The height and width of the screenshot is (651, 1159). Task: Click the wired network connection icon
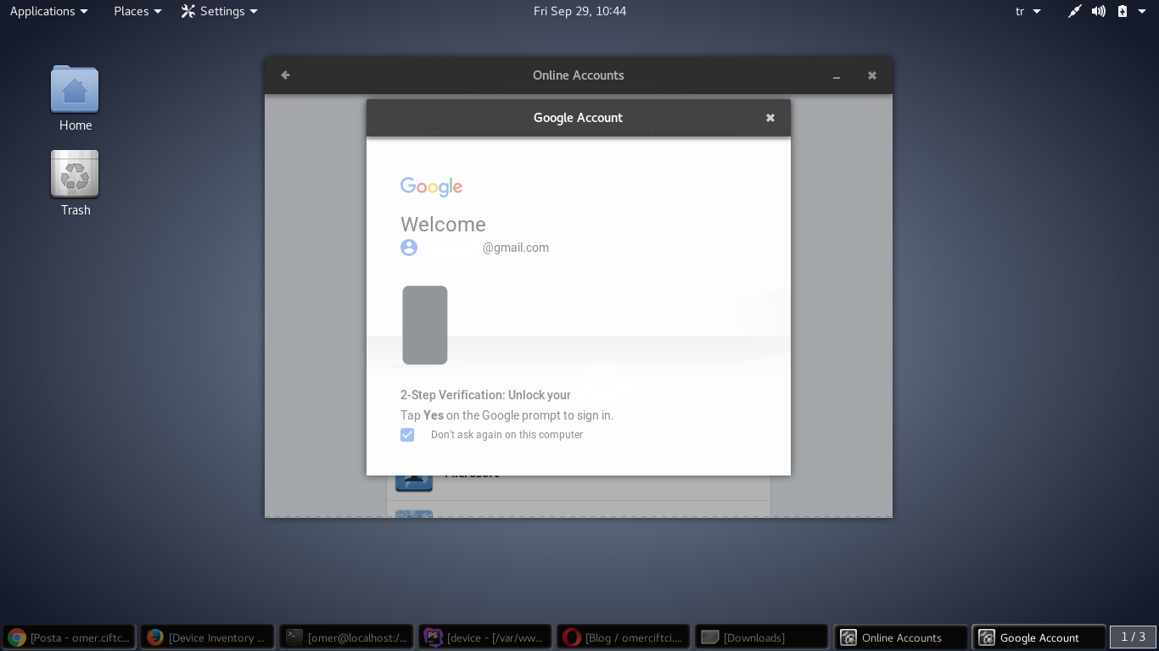click(1074, 11)
